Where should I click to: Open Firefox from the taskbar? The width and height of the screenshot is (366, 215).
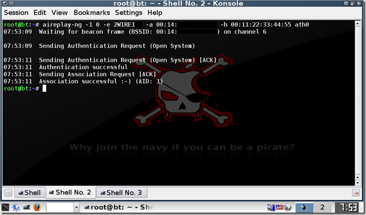click(x=37, y=207)
